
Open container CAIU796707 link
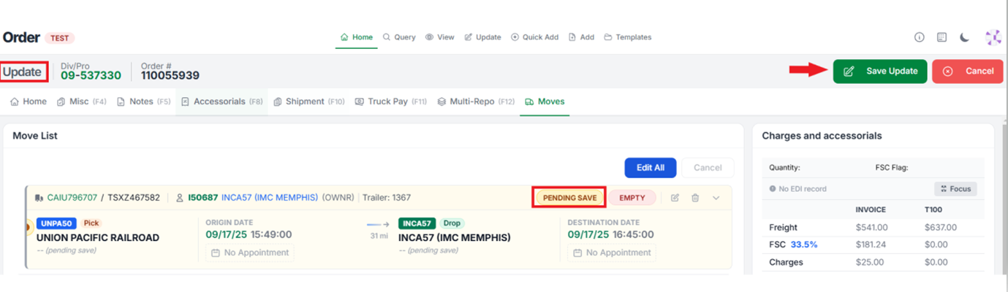(x=72, y=198)
